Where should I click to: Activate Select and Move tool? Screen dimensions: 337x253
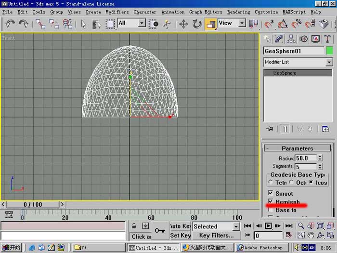183,24
